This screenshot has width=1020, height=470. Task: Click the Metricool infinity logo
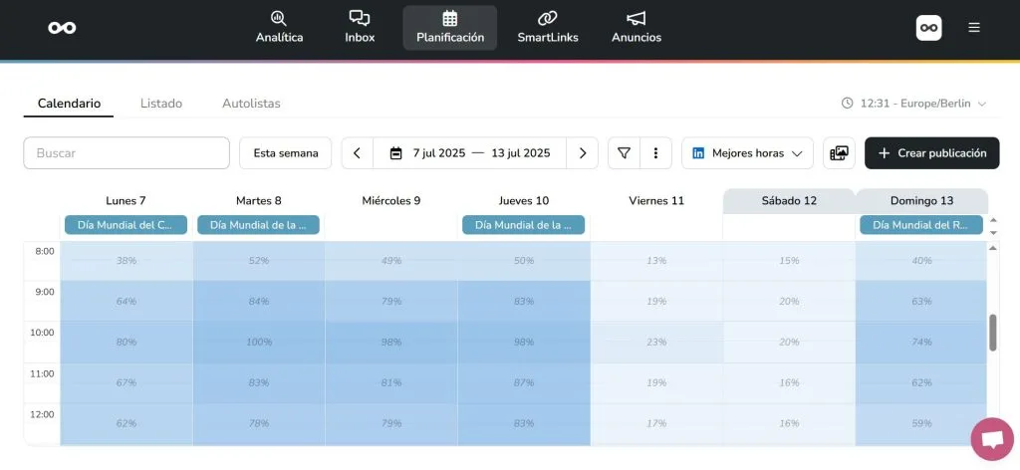click(x=62, y=28)
